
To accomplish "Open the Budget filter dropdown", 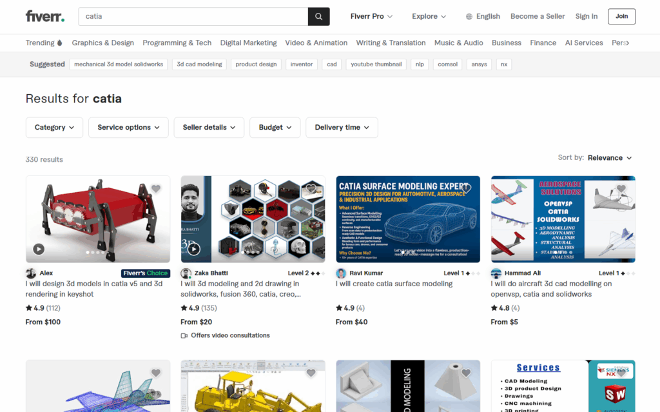I will 275,127.
